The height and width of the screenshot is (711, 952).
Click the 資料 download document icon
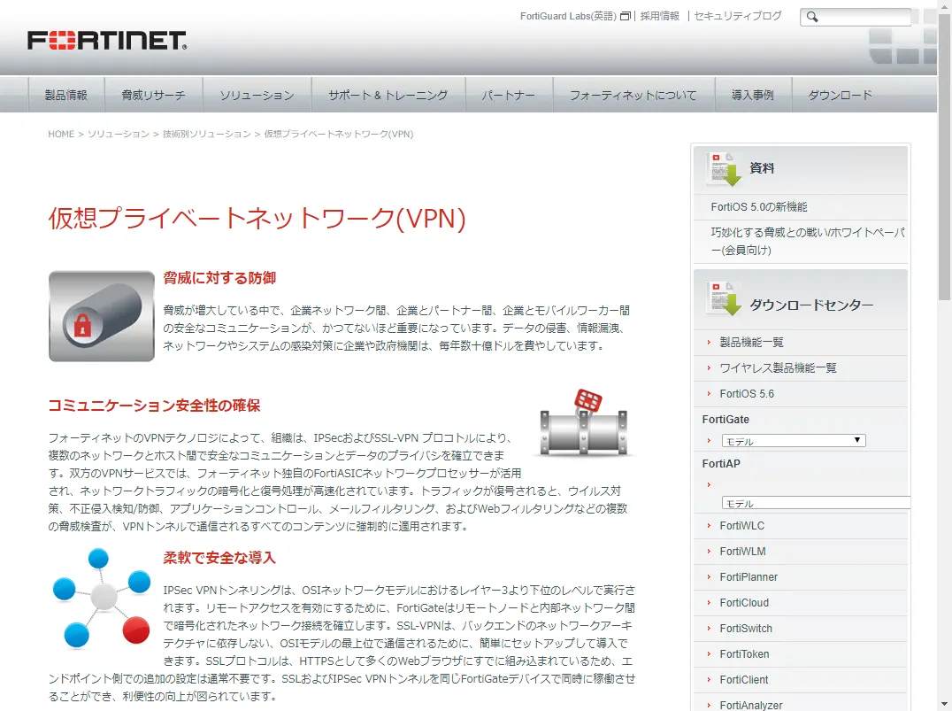tap(724, 168)
